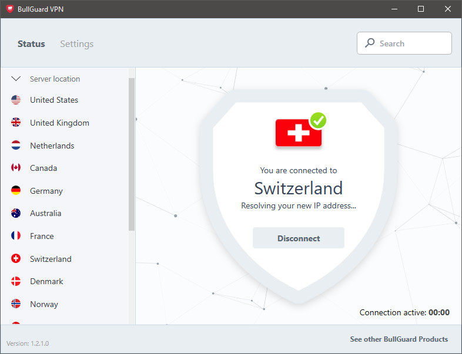Click the Norway flag icon

coord(16,304)
